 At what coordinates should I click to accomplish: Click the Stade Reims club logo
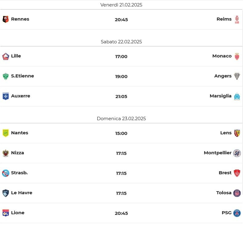point(237,19)
